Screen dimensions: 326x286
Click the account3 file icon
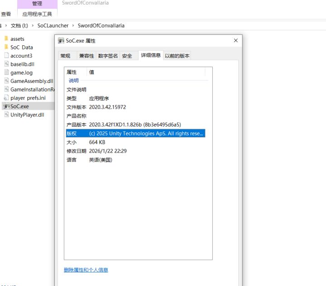point(6,55)
